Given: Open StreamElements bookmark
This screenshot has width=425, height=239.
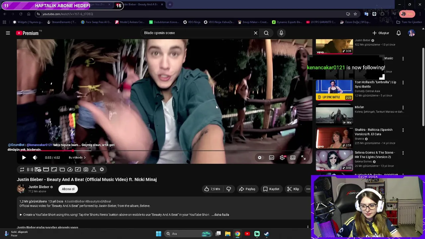Looking at the screenshot, I should pyautogui.click(x=61, y=22).
